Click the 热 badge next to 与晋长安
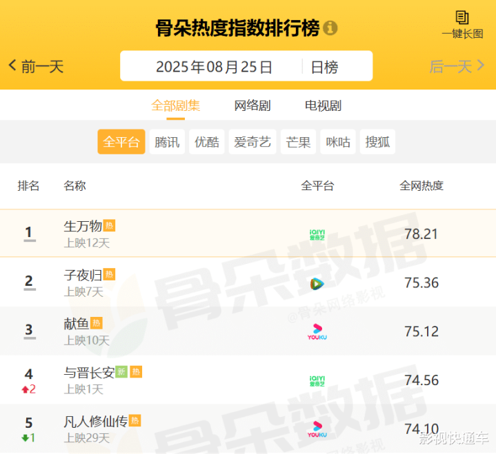 coord(136,371)
